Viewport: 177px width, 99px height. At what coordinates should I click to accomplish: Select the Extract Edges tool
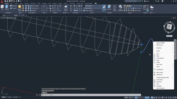click(34, 6)
